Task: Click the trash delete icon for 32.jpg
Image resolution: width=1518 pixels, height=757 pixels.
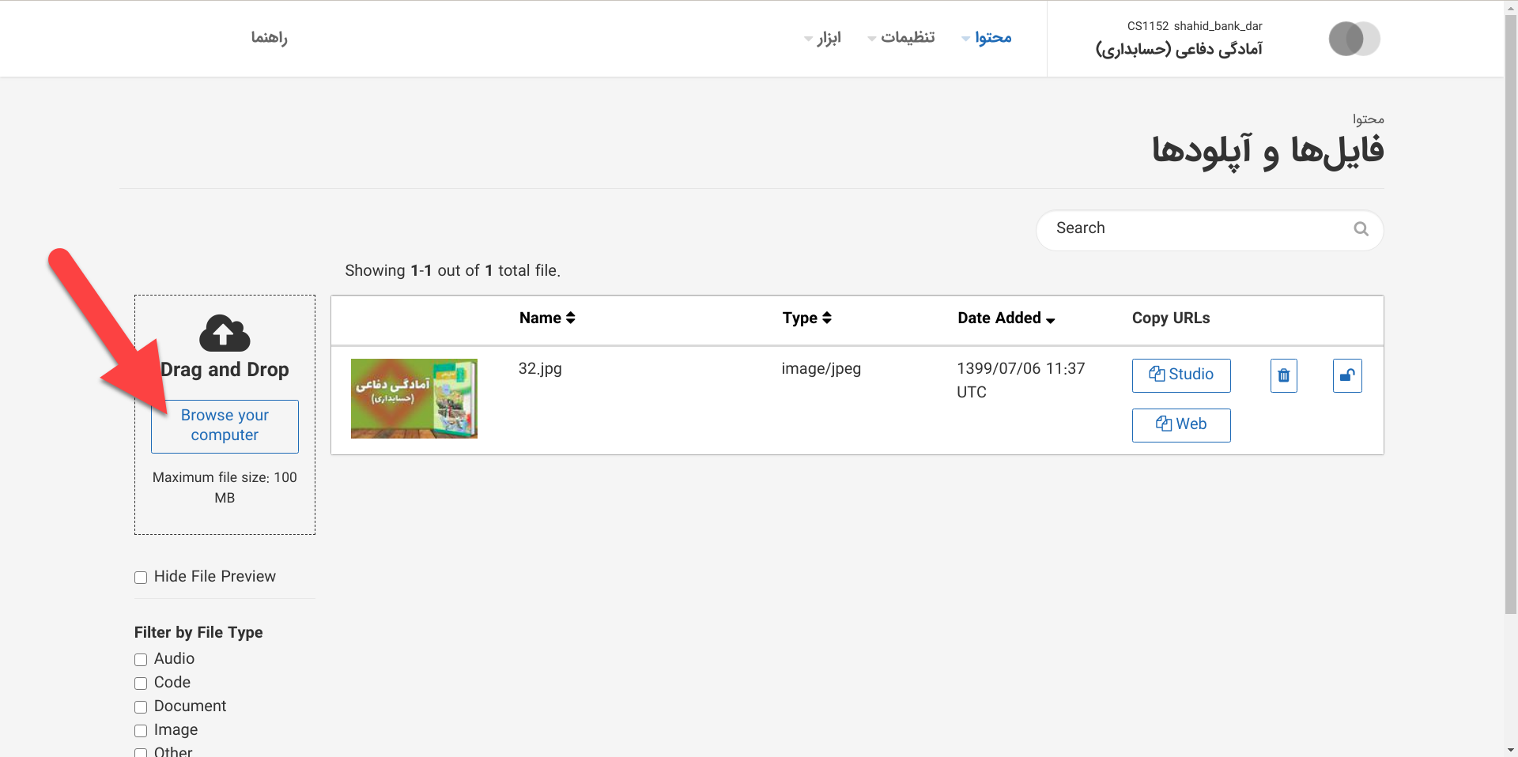Action: (1283, 375)
